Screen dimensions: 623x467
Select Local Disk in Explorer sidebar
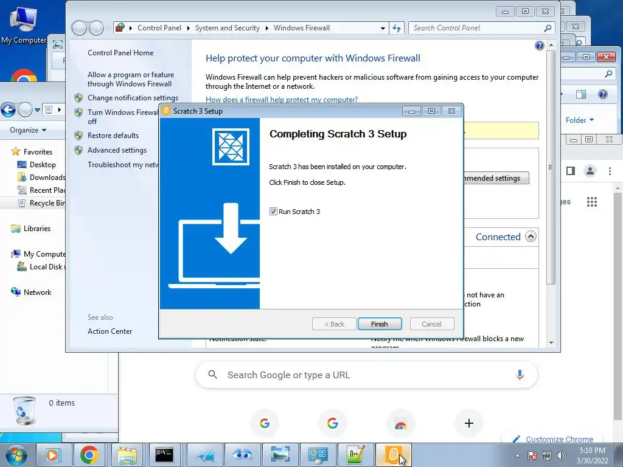(x=46, y=267)
